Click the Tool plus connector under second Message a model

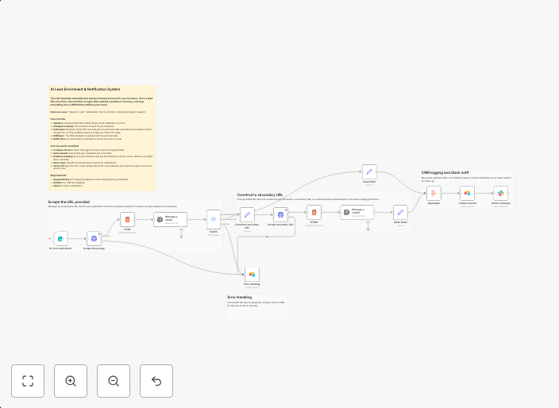(x=368, y=229)
